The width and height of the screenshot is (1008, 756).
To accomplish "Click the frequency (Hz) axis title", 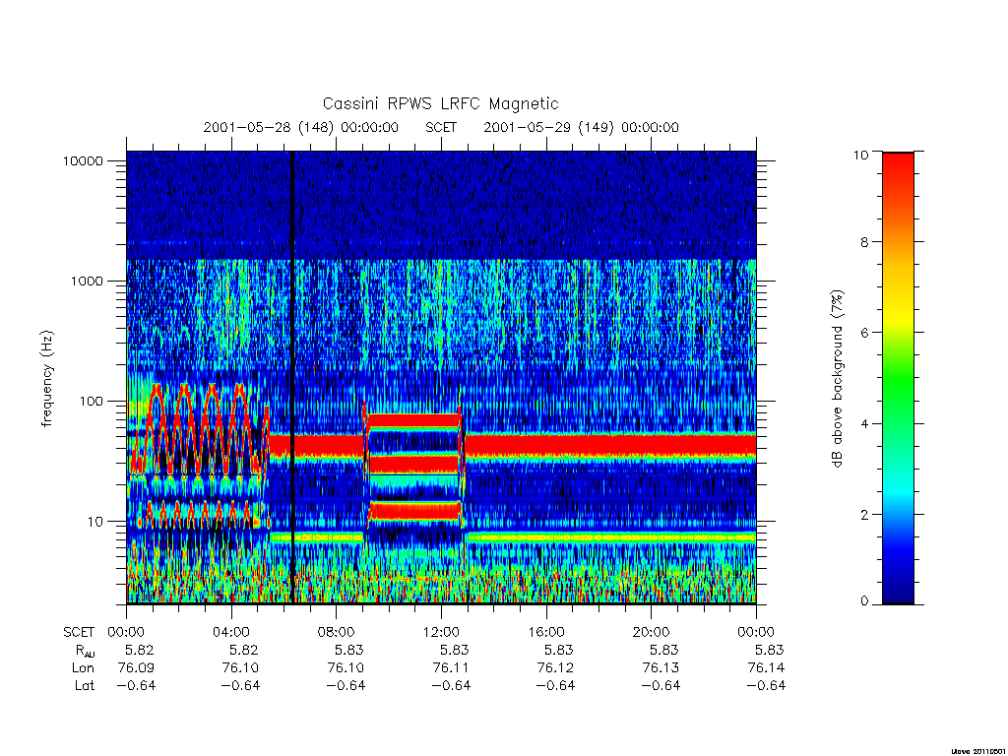I will pyautogui.click(x=47, y=378).
